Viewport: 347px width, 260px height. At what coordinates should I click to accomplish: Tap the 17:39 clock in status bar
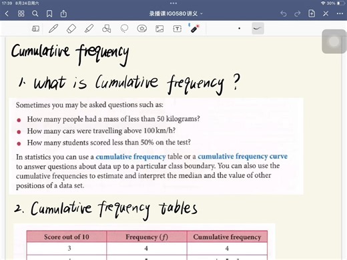(7, 3)
